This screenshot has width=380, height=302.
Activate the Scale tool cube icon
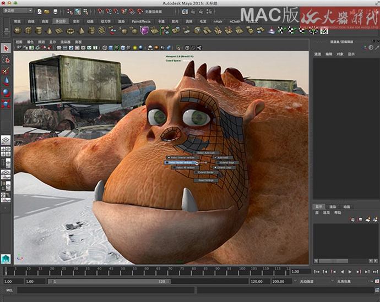(x=6, y=104)
